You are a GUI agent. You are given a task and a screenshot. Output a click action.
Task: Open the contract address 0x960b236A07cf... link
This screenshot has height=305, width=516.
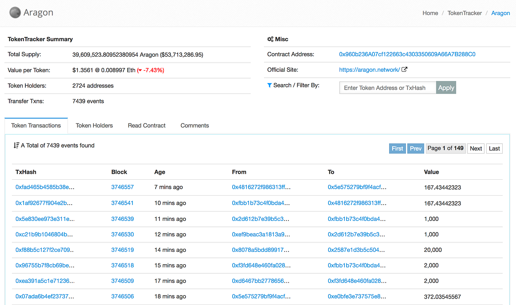[x=407, y=54]
